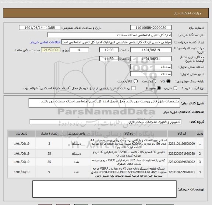212x205 pixels.
Task: Click product code 4231160799870001
Action: coord(181,172)
